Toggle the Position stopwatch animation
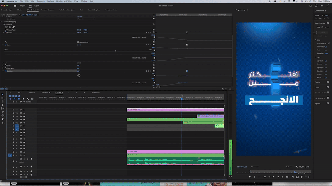This screenshot has height=186, width=332. (x=6, y=33)
